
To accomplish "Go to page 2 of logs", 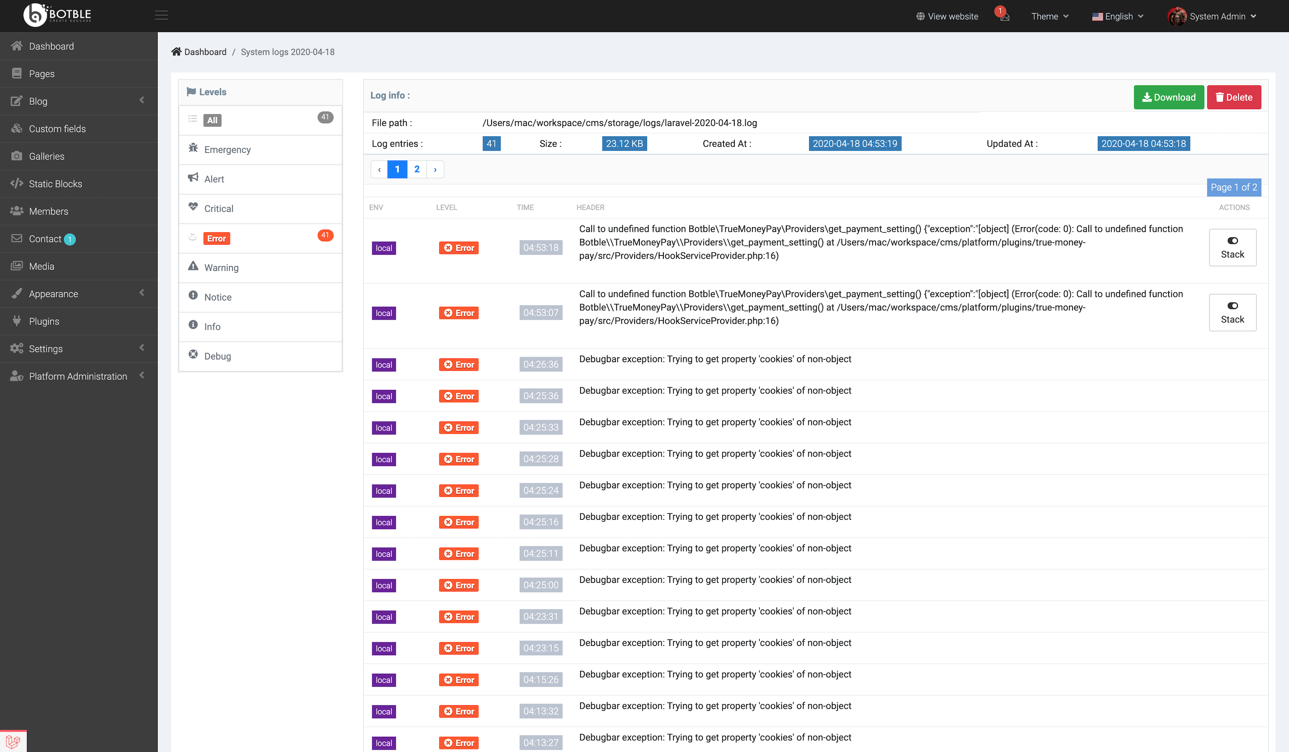I will [x=416, y=169].
